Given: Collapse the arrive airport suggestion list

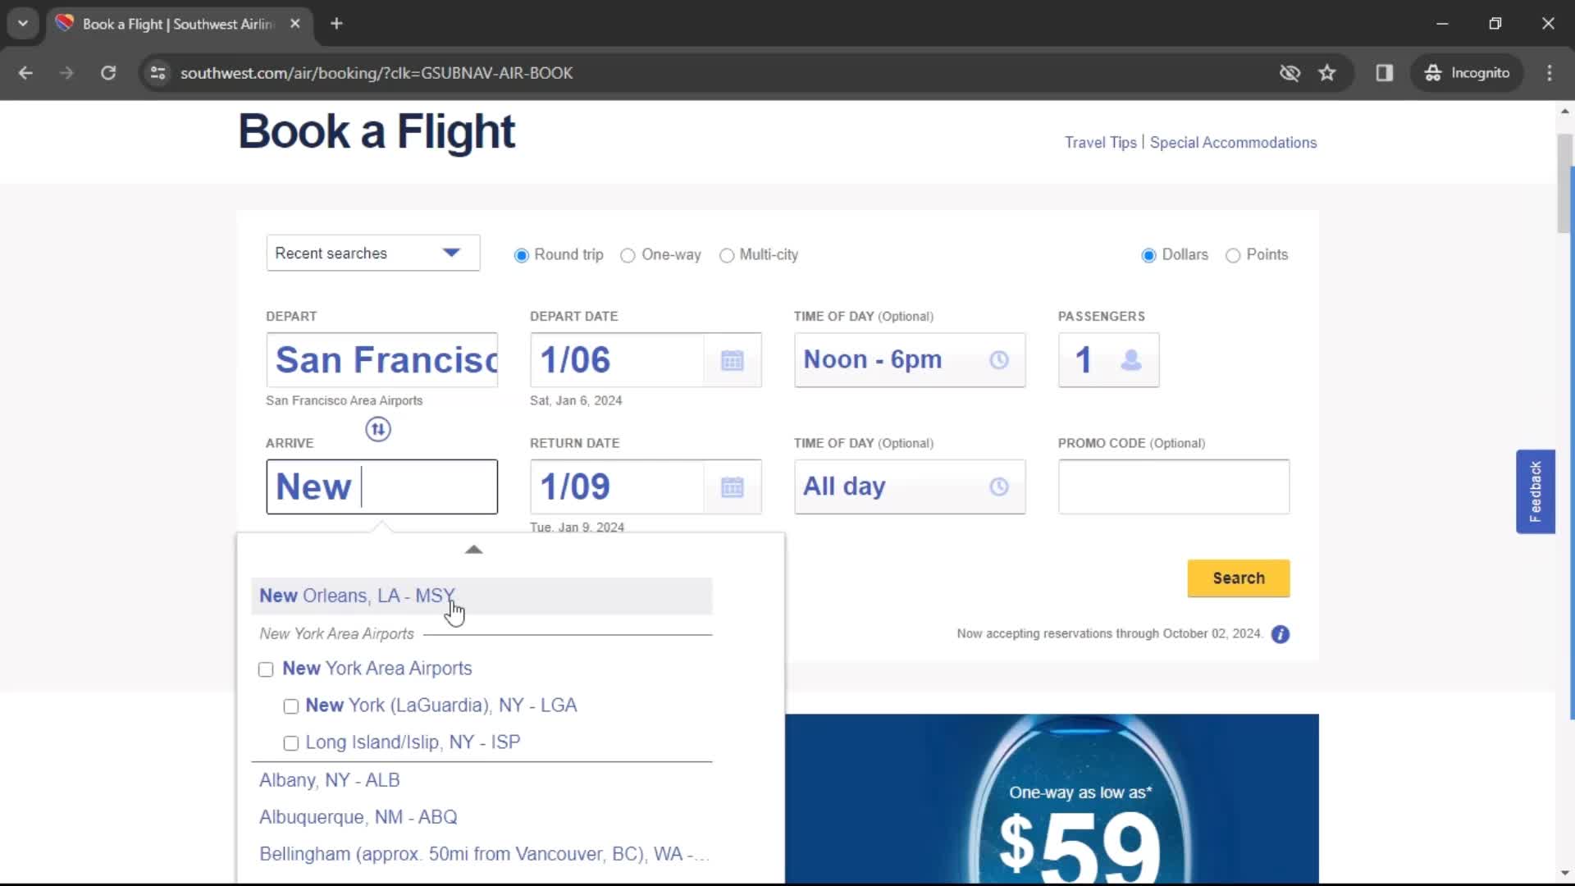Looking at the screenshot, I should [474, 549].
